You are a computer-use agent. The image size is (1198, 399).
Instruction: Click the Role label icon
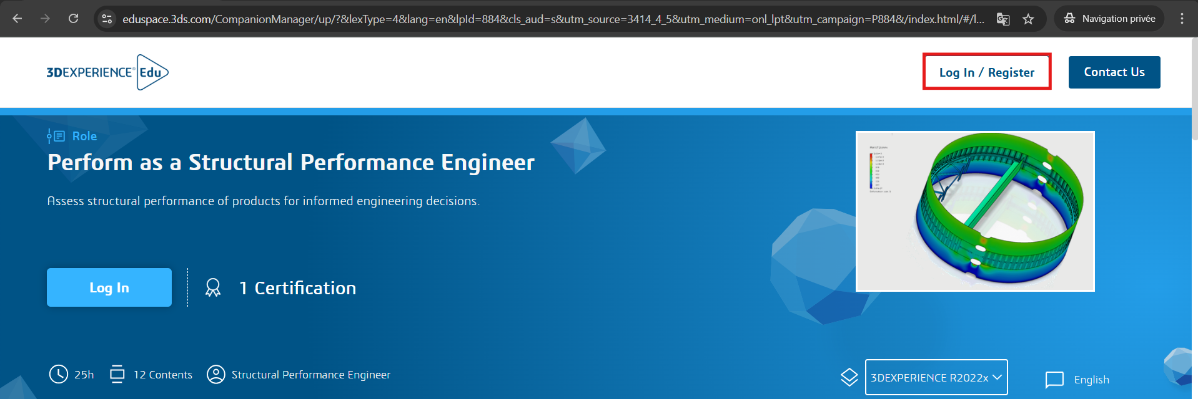tap(56, 136)
